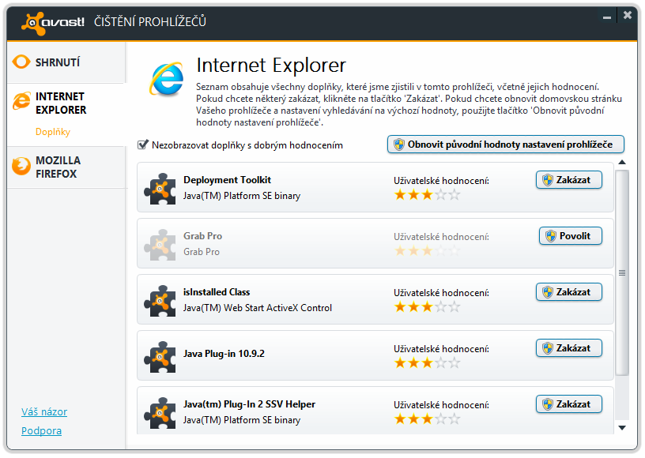Click star rating of isInstalled Class
The image size is (645, 458).
427,307
